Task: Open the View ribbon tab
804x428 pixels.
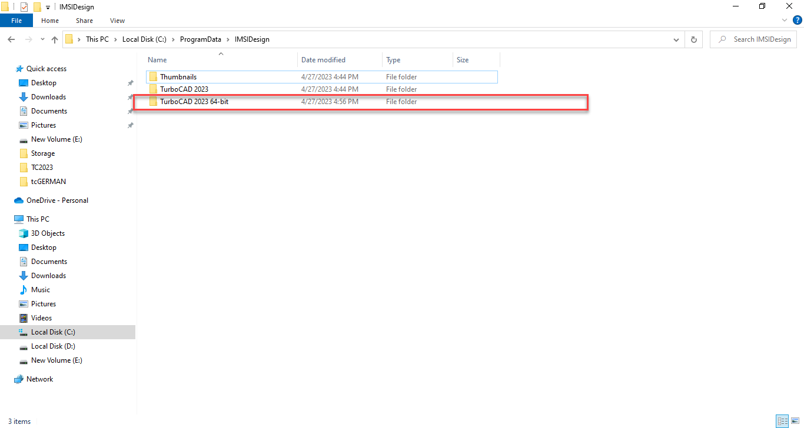Action: [x=117, y=21]
